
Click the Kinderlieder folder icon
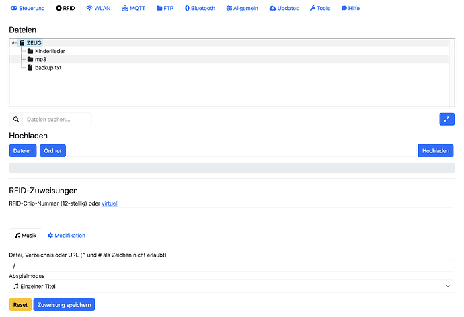(30, 51)
